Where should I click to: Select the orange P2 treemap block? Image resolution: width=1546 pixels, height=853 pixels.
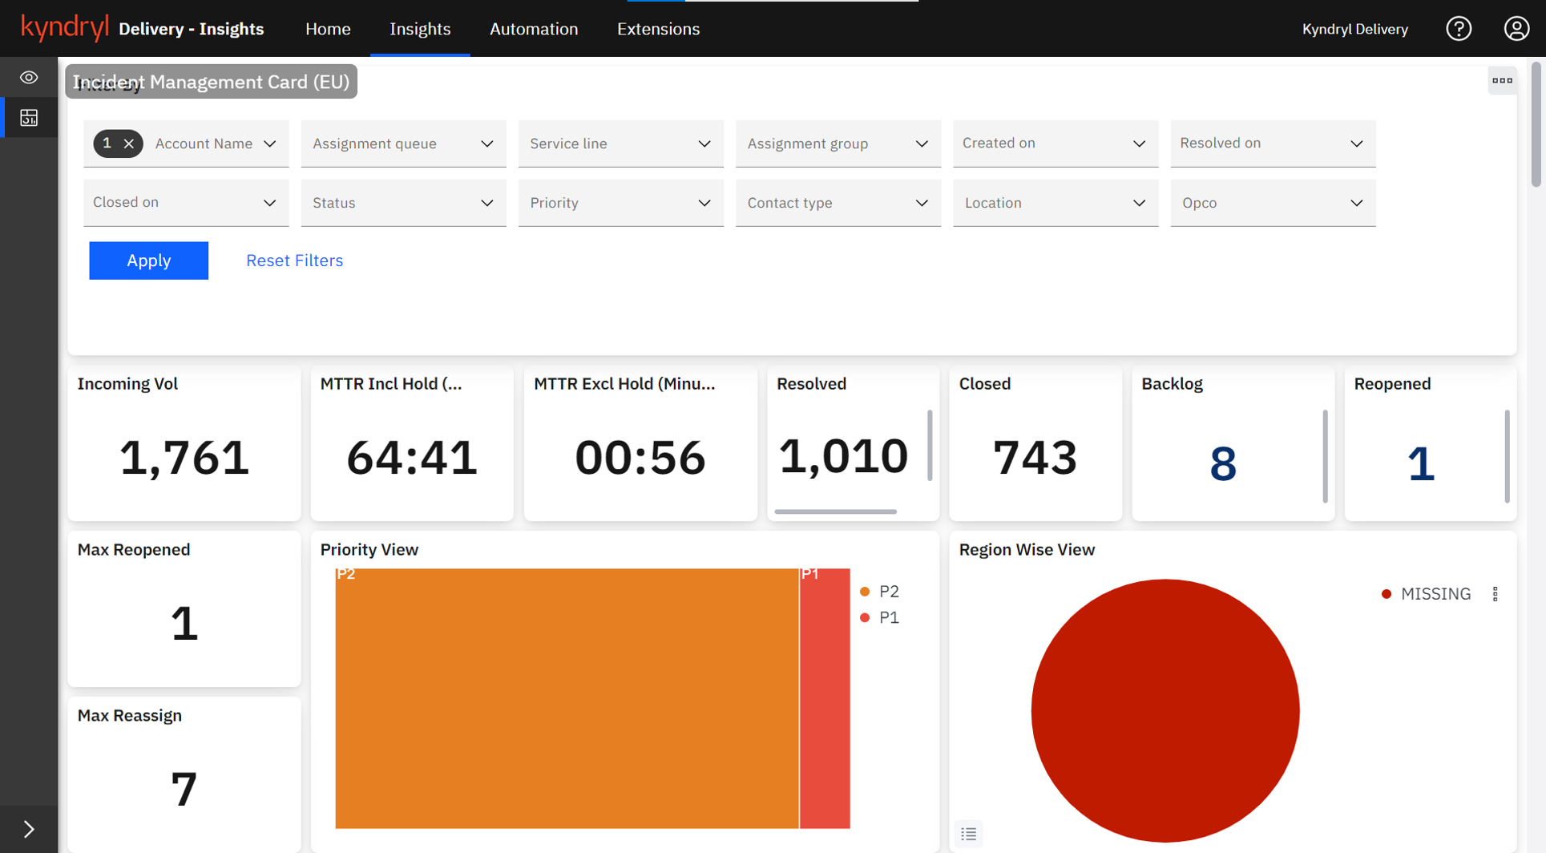(x=567, y=698)
